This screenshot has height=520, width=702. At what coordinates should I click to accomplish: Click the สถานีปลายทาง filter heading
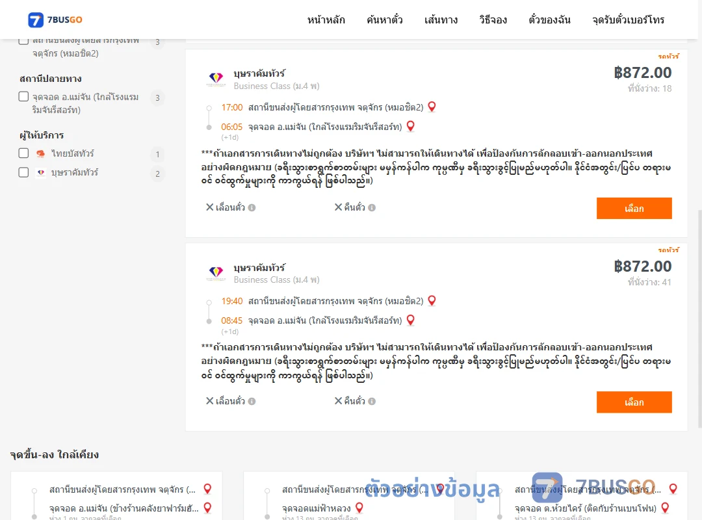point(51,79)
